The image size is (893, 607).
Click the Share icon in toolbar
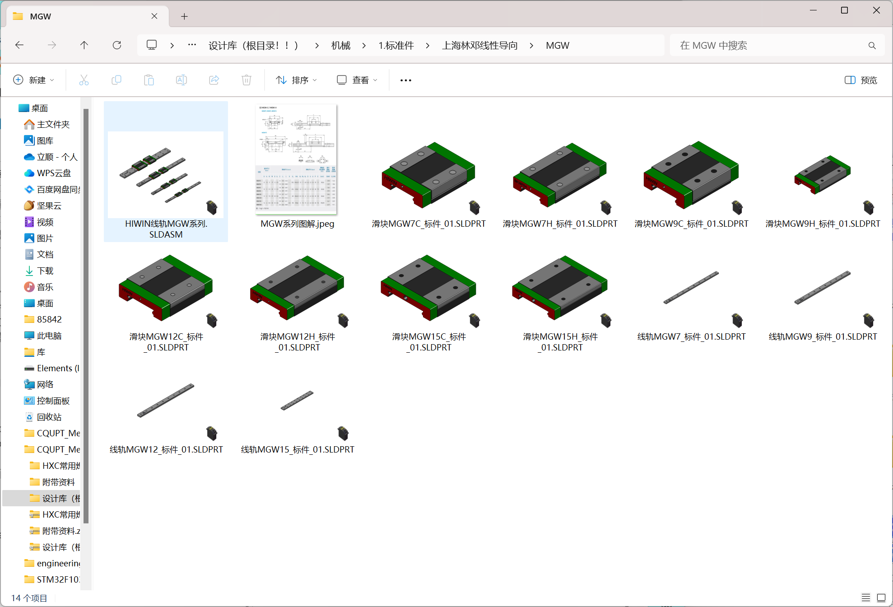[x=214, y=80]
